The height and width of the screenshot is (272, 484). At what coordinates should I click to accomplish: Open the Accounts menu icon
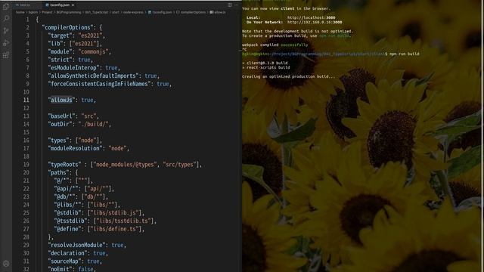[6, 264]
